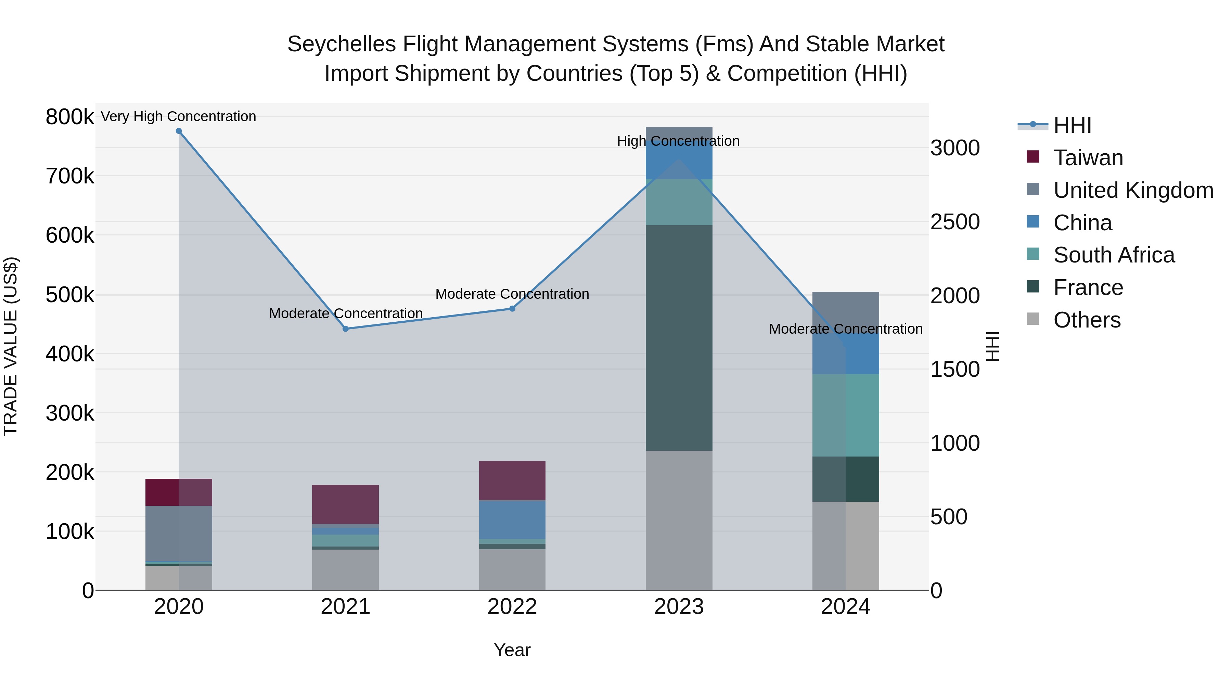
Task: Click the HHI line marker icon in legend
Action: pos(1032,124)
